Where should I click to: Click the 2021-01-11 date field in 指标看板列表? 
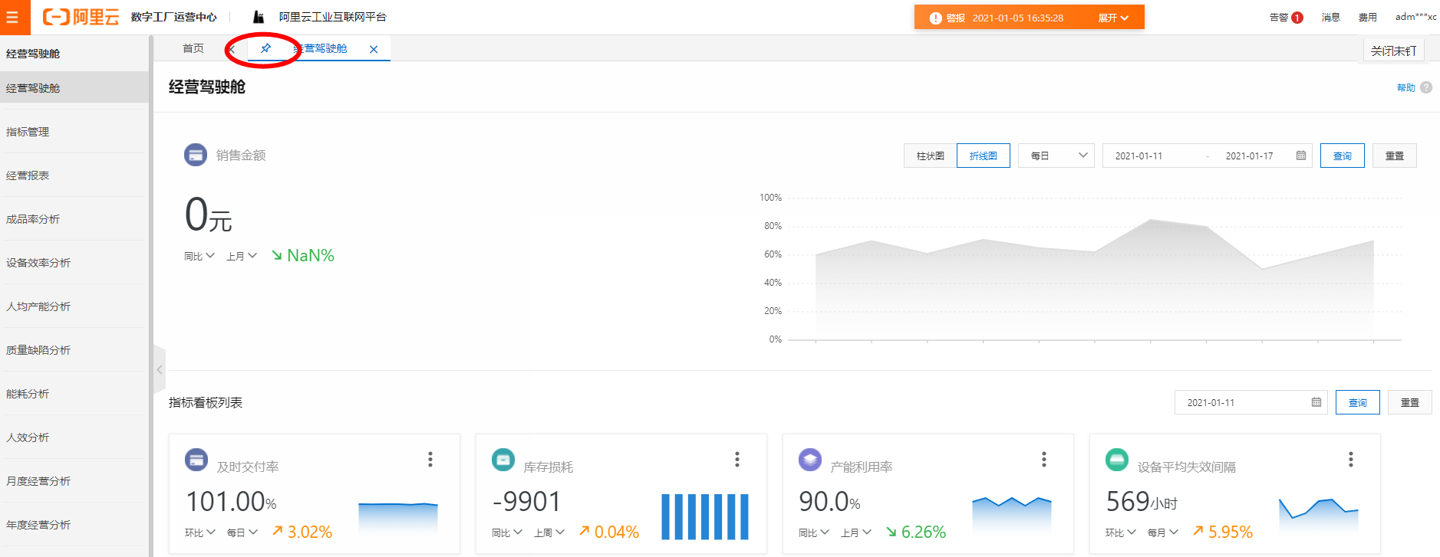pos(1251,402)
